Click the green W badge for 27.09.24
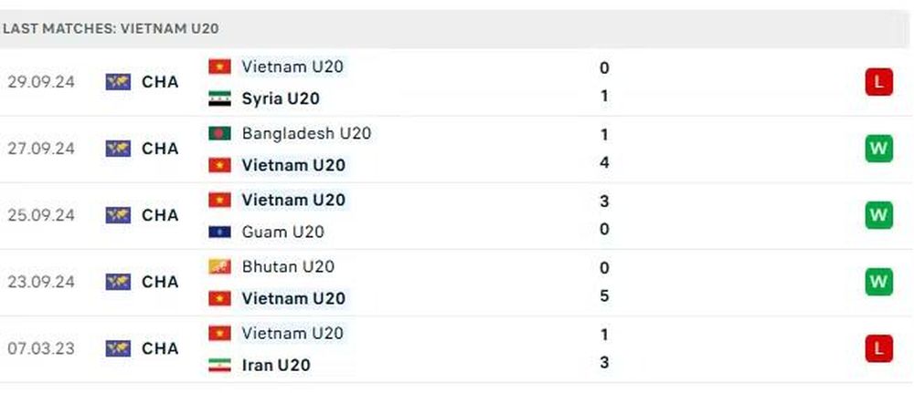This screenshot has width=914, height=393. [879, 149]
